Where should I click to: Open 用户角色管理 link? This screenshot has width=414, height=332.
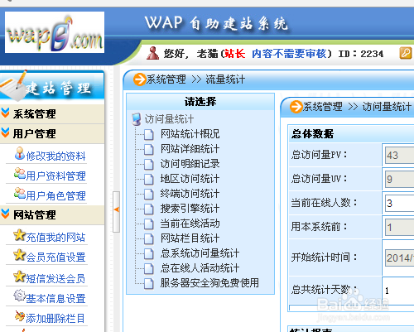(55, 196)
